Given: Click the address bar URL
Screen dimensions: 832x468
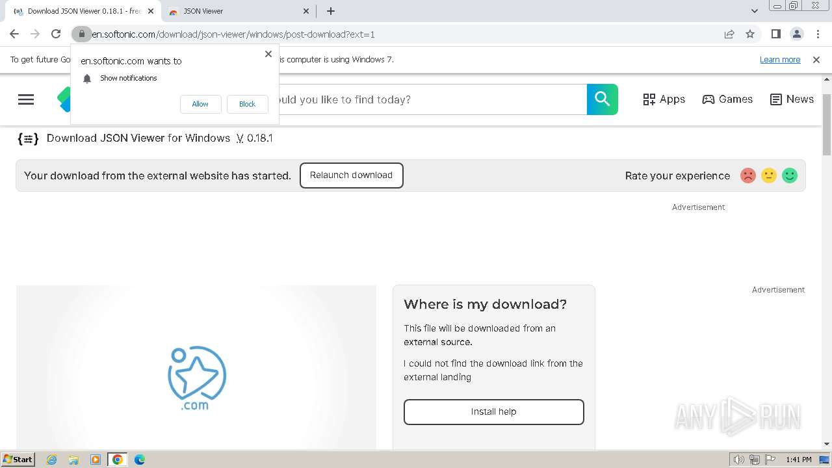Looking at the screenshot, I should pos(233,34).
